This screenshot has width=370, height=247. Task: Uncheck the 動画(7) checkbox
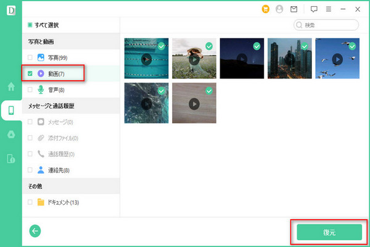(x=30, y=73)
